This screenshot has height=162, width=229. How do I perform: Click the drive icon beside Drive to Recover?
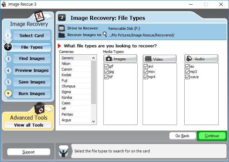pos(62,28)
